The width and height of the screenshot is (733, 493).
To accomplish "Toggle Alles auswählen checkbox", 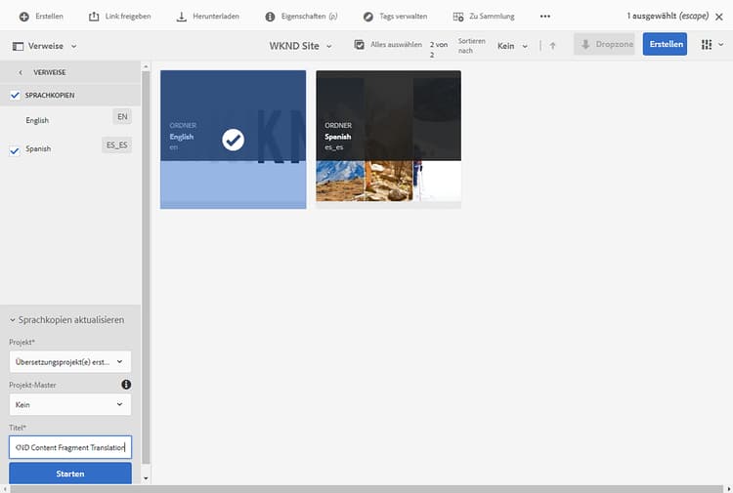I will click(360, 45).
